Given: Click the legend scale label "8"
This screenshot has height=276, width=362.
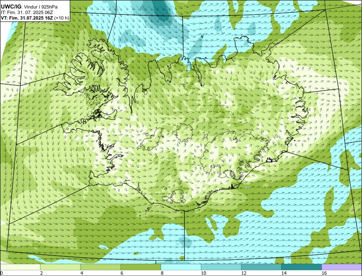Looking at the screenshot, I should [162, 273].
